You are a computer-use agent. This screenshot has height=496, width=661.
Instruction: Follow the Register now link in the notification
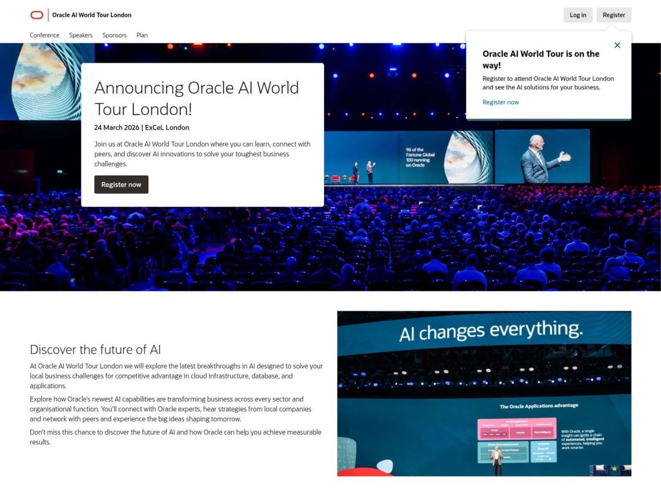click(500, 101)
